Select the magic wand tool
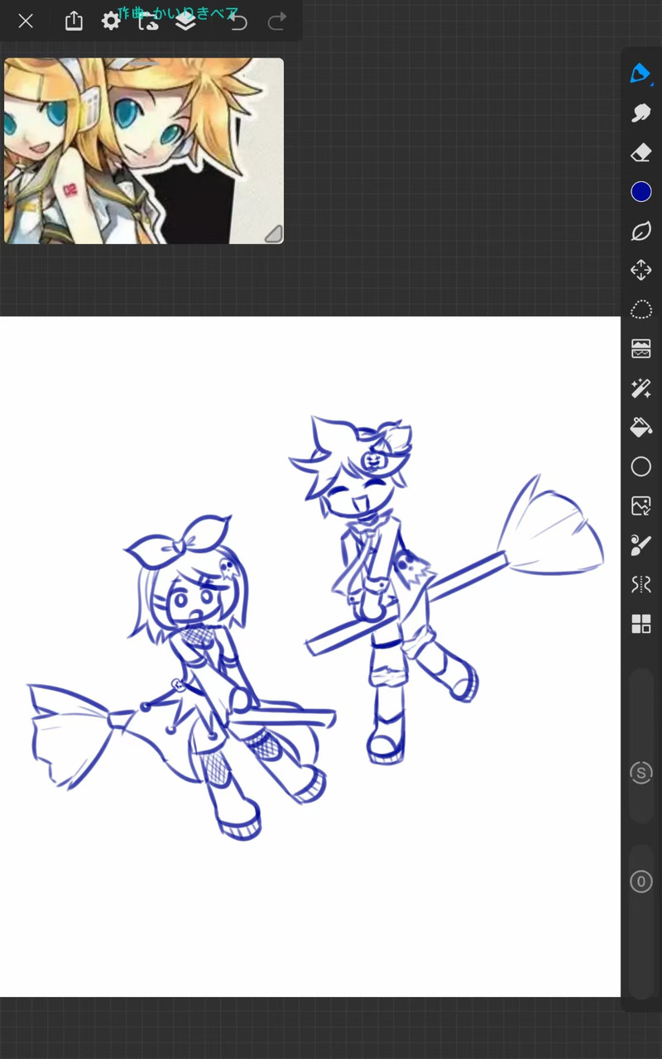 point(641,388)
